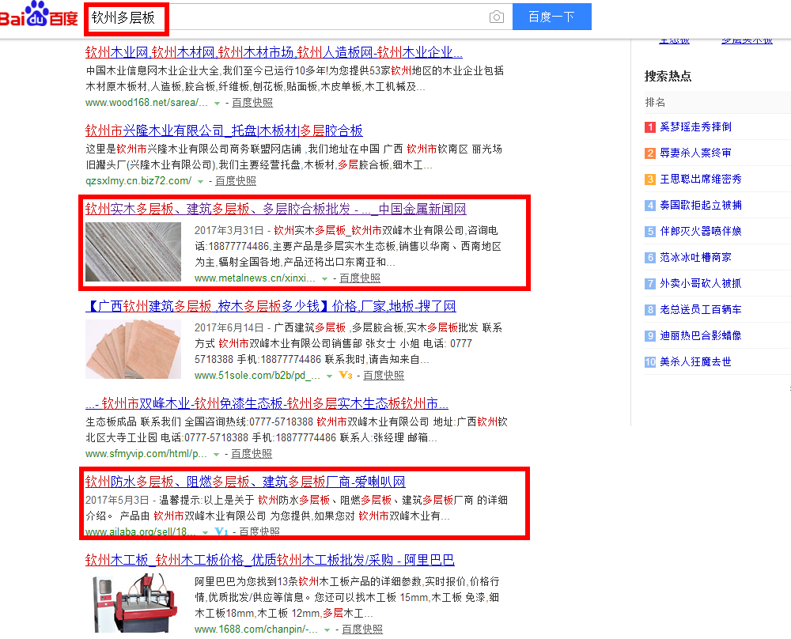This screenshot has width=791, height=639.
Task: Click the qzsxlmy.cn.biz72.com/ URL text
Action: point(138,180)
